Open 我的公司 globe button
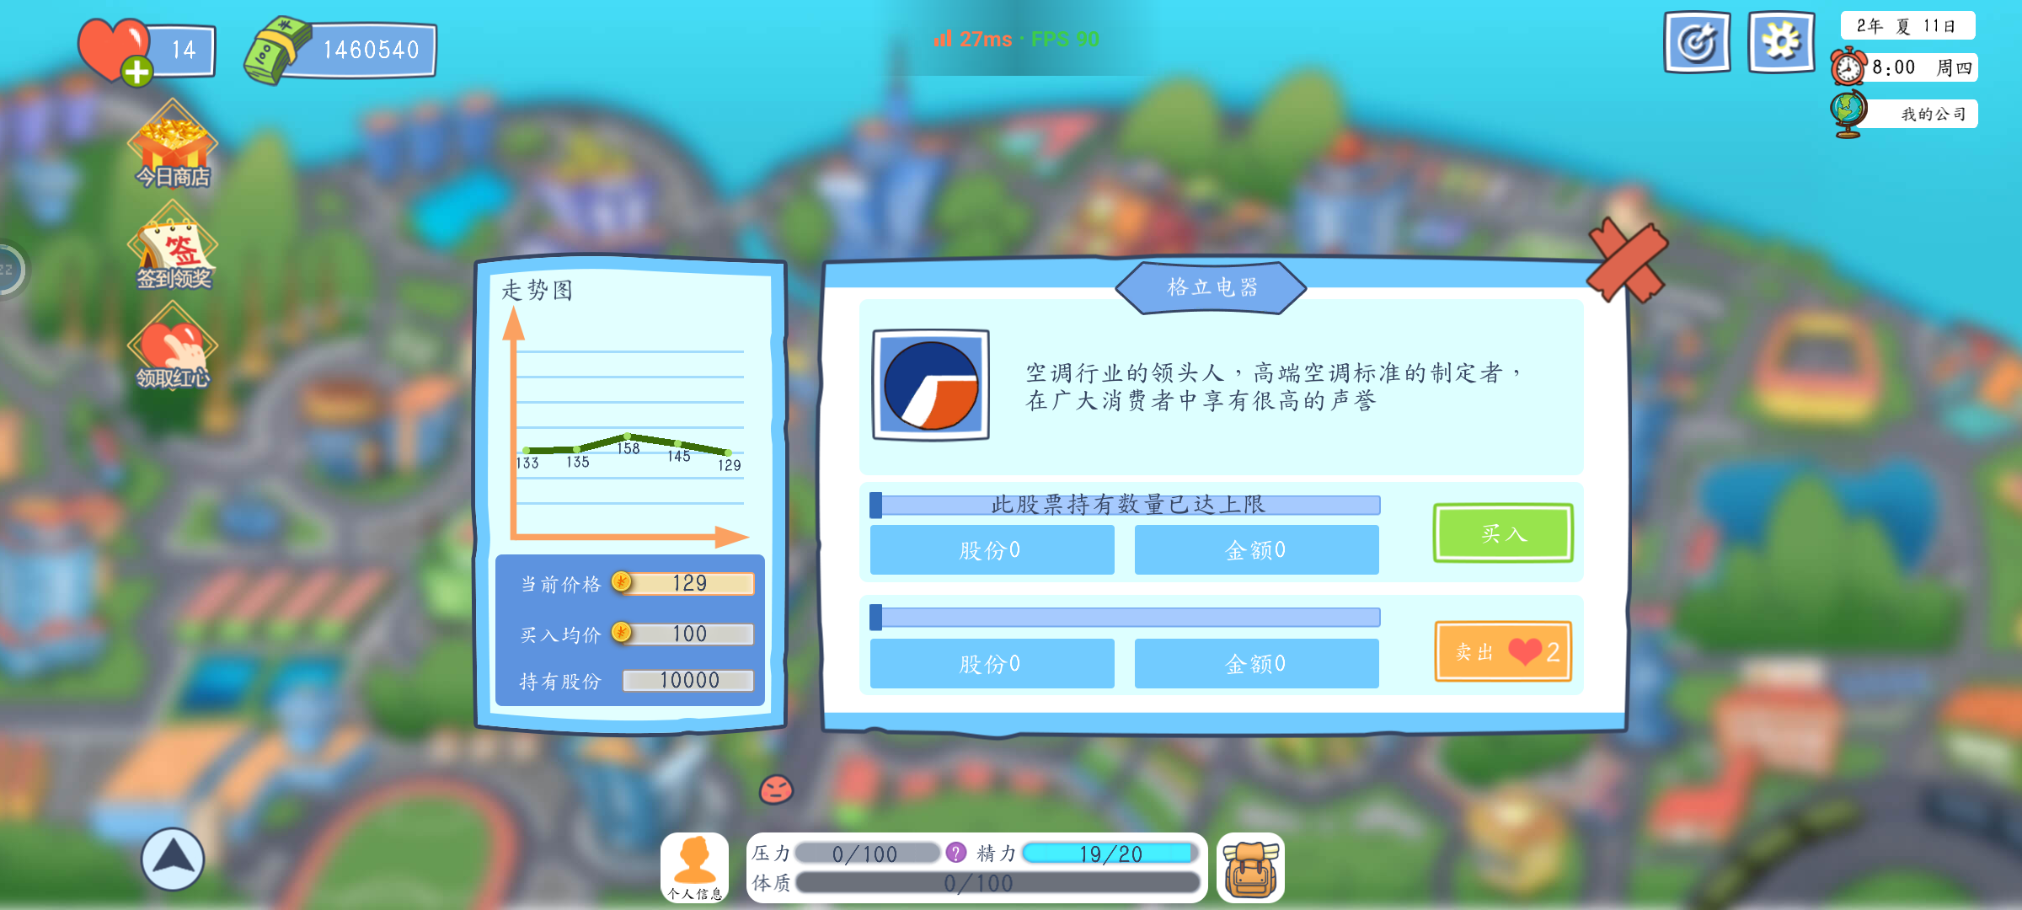The image size is (2022, 910). click(1904, 114)
